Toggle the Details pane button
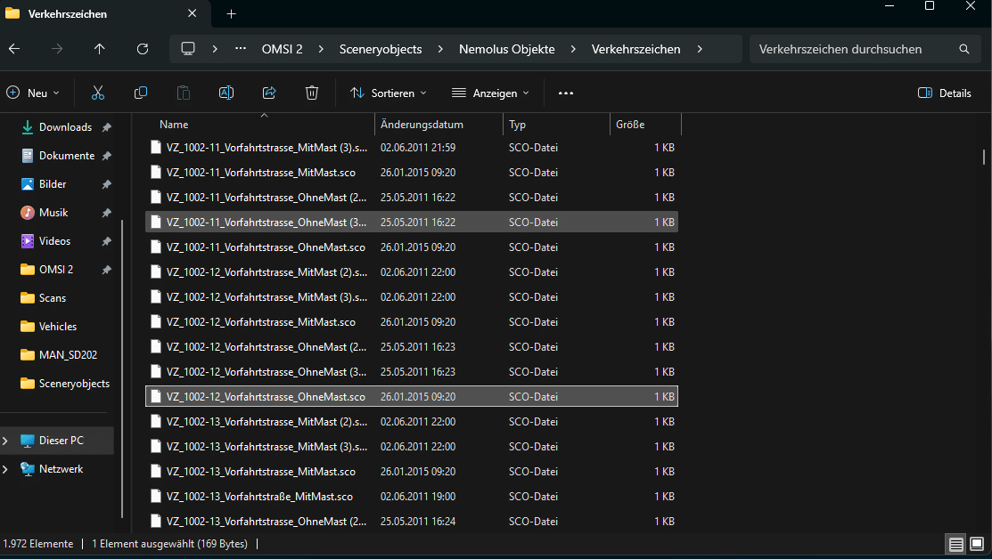 click(x=944, y=93)
